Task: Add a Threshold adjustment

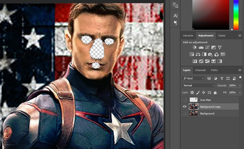Action: tap(207, 61)
